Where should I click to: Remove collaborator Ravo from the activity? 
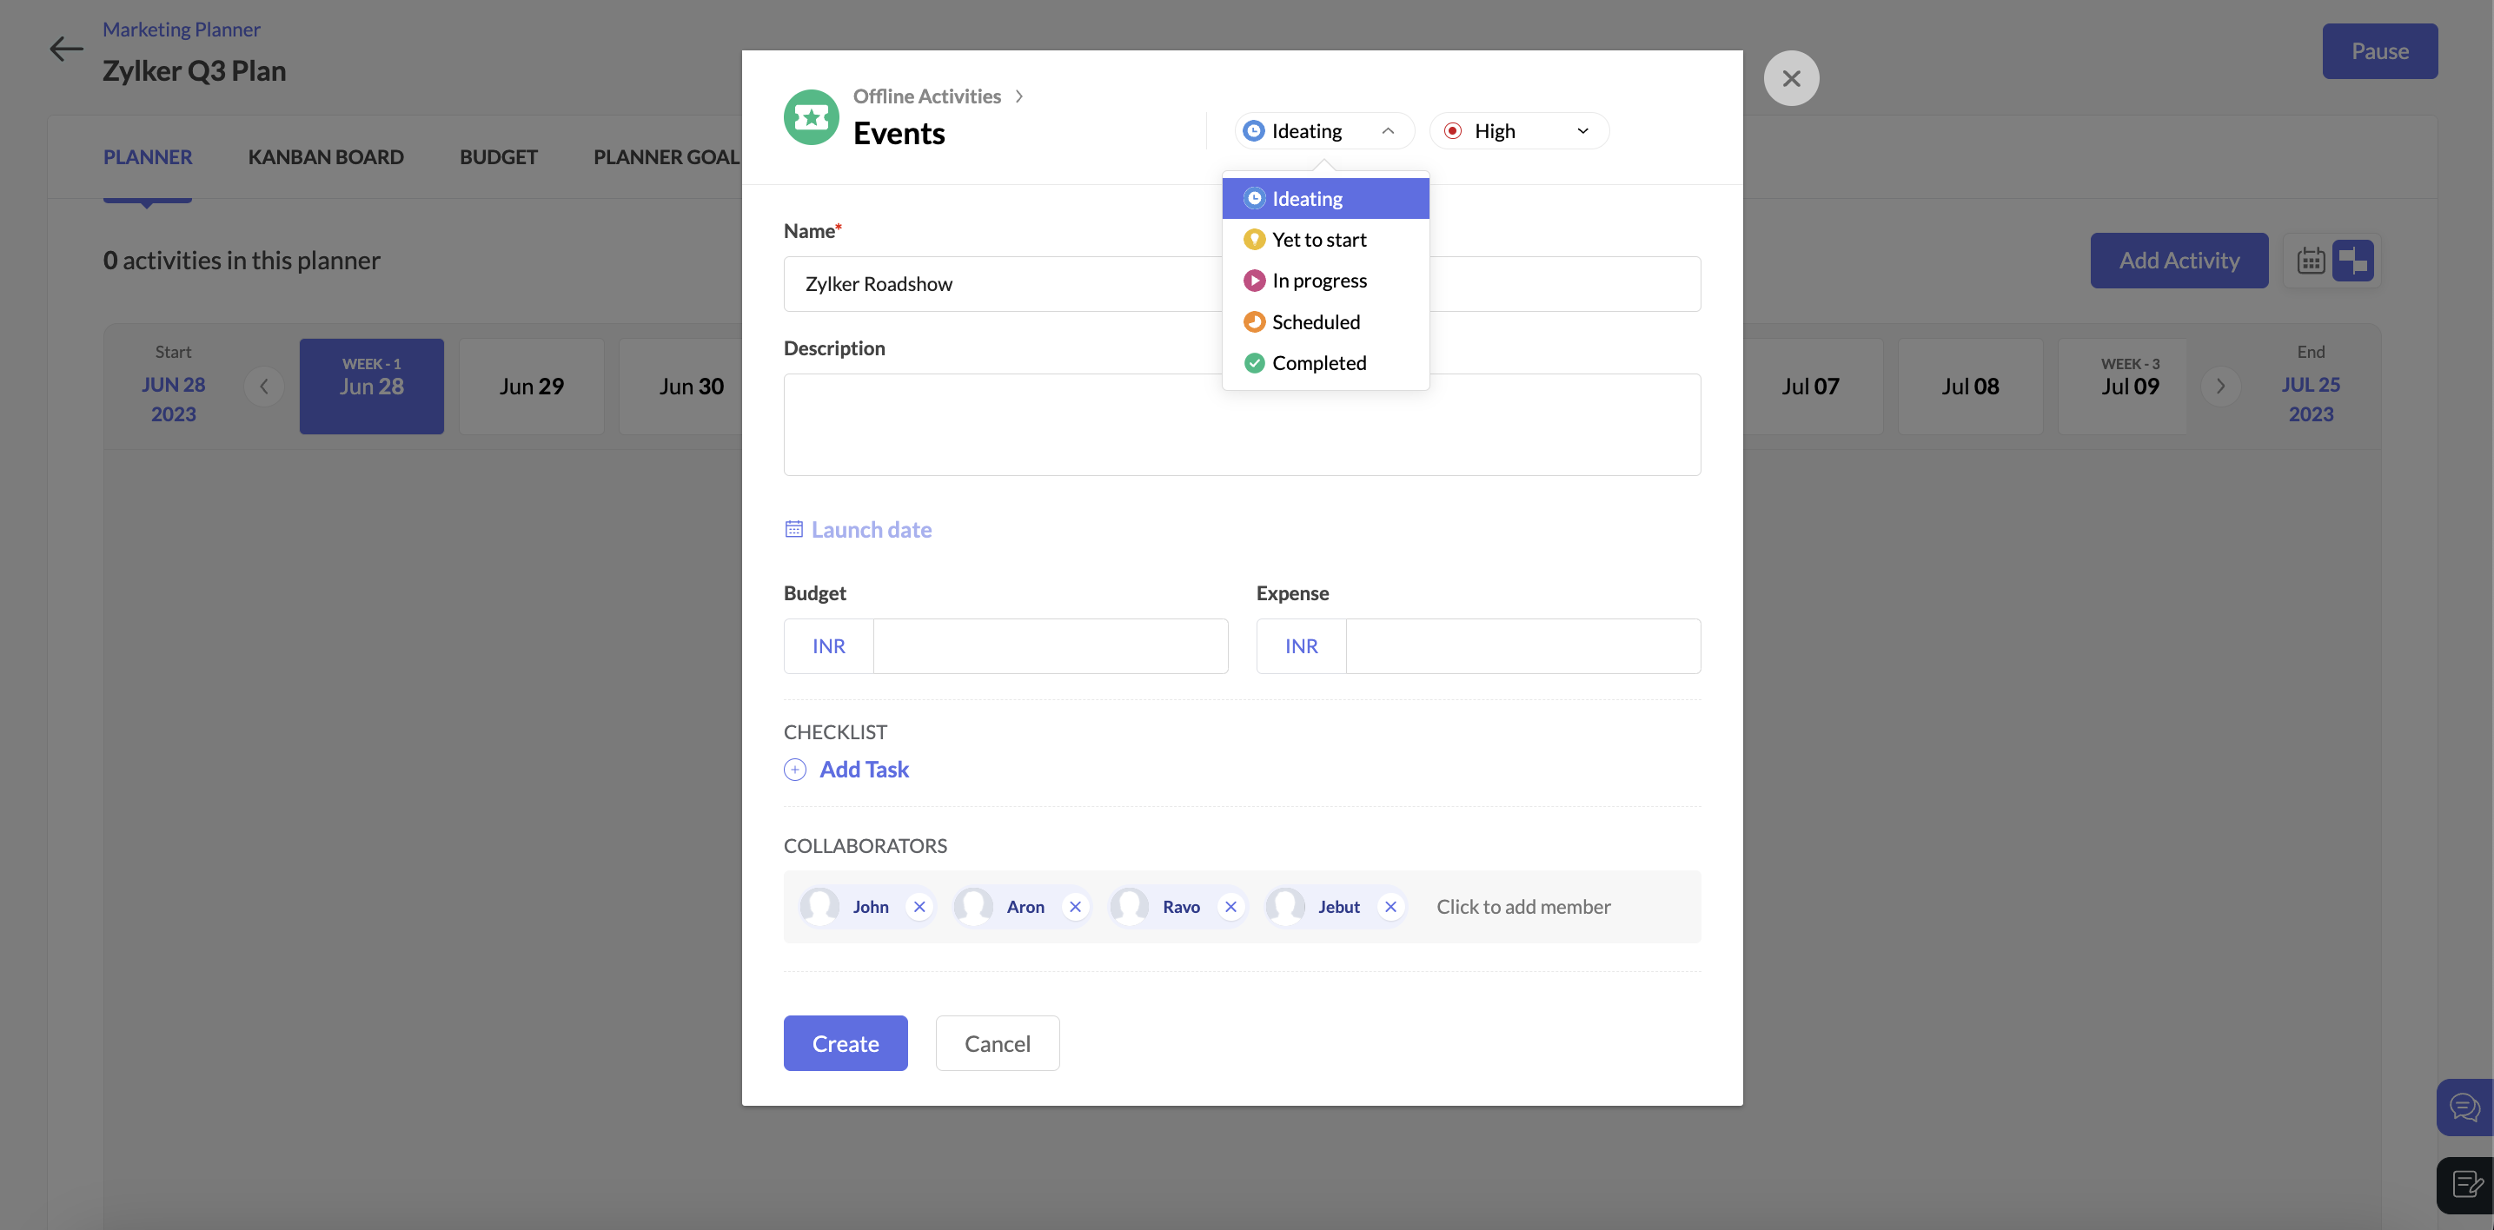(x=1230, y=907)
